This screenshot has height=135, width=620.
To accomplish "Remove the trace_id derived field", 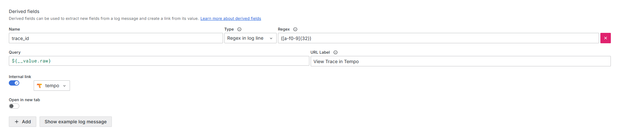I will 605,38.
